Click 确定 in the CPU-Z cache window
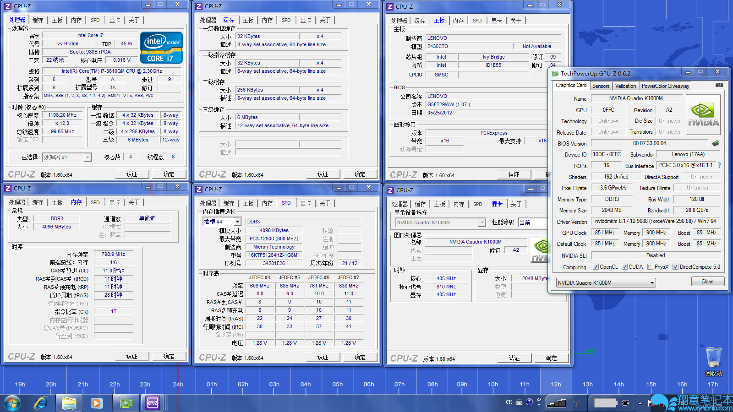Screen dimensions: 733x412 click(360, 174)
